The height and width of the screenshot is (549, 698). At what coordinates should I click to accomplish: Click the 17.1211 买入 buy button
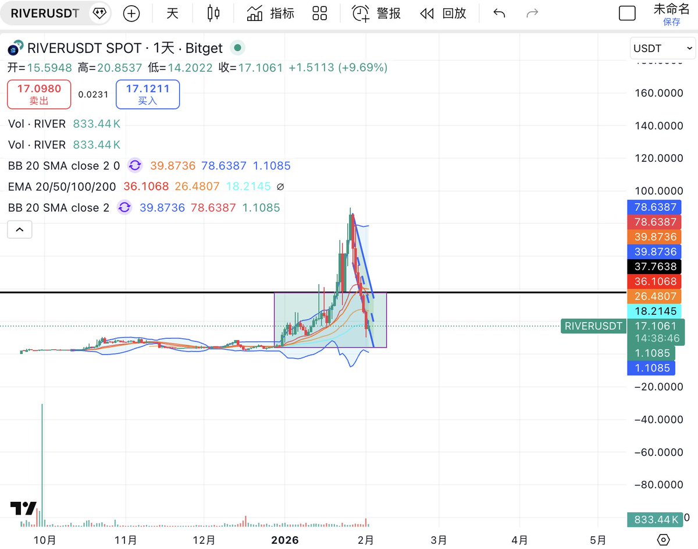pos(148,94)
